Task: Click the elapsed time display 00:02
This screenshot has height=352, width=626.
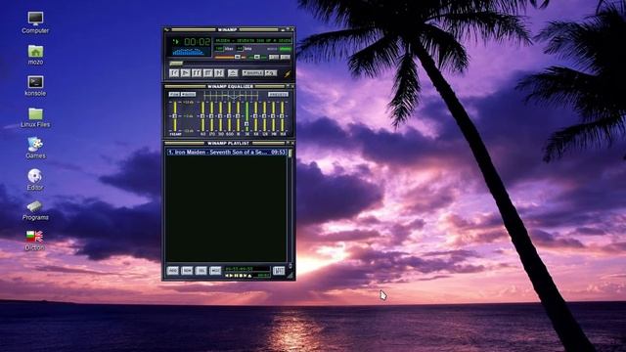Action: [x=197, y=41]
